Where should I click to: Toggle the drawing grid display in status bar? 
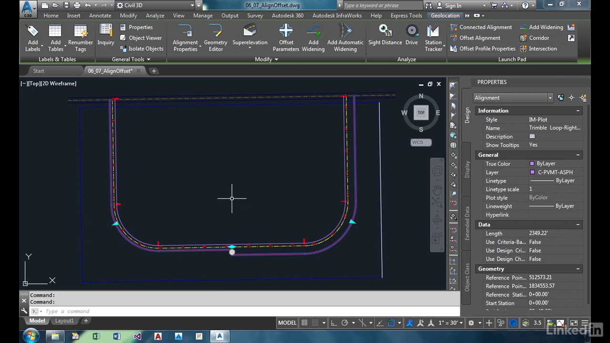pyautogui.click(x=305, y=323)
